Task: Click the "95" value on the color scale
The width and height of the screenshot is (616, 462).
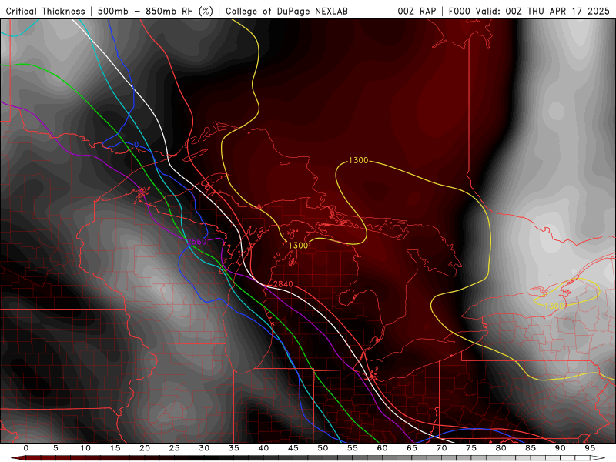Action: coord(590,448)
